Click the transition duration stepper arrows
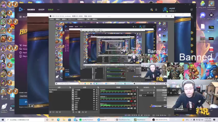This screenshot has width=218, height=122. pos(154,95)
